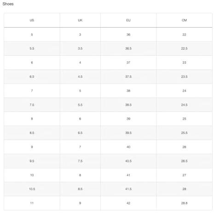The height and width of the screenshot is (214, 214).
Task: Click the EU 38 cell
Action: click(x=128, y=91)
